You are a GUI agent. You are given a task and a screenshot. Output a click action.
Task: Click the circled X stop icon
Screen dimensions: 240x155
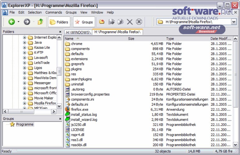pos(139,22)
